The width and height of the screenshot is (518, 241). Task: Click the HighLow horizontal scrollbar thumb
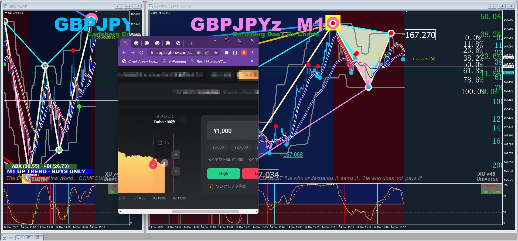point(205,212)
